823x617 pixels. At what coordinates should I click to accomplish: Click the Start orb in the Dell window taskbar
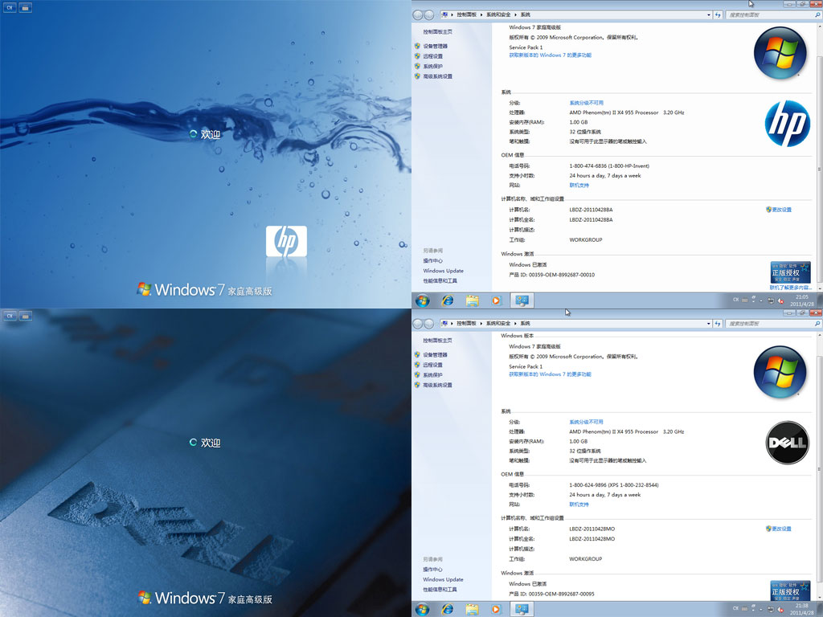coord(423,609)
